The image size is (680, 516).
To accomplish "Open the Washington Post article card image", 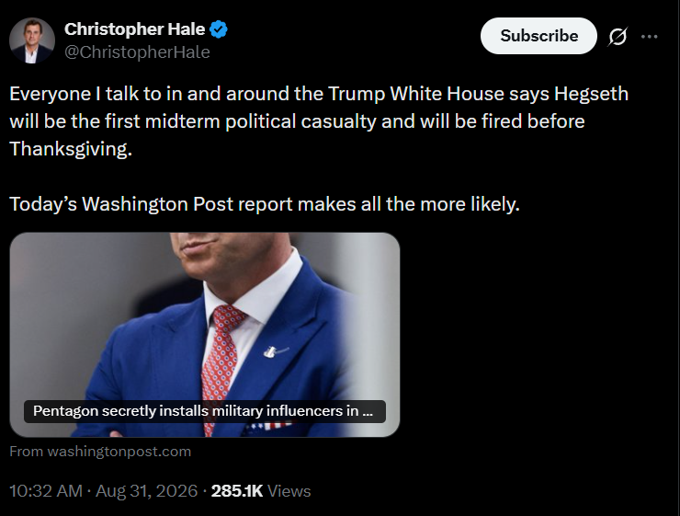I will [x=205, y=335].
